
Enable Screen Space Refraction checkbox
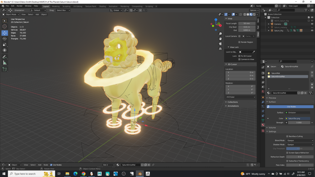click(287, 153)
